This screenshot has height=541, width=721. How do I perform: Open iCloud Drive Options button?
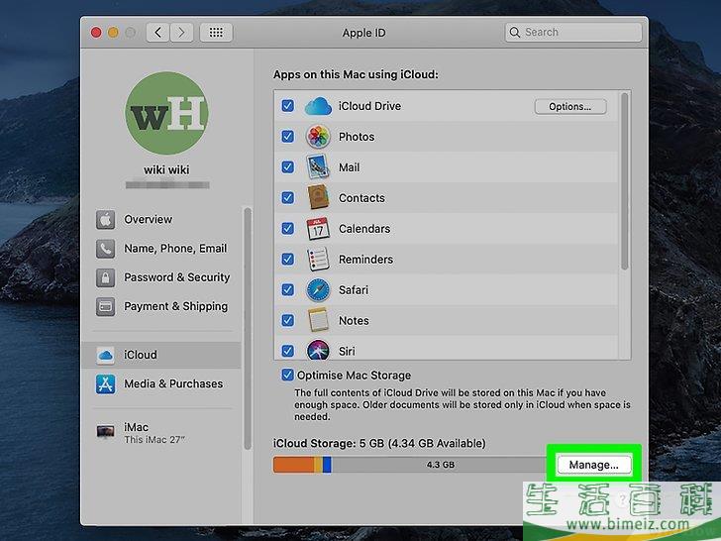[x=570, y=107]
